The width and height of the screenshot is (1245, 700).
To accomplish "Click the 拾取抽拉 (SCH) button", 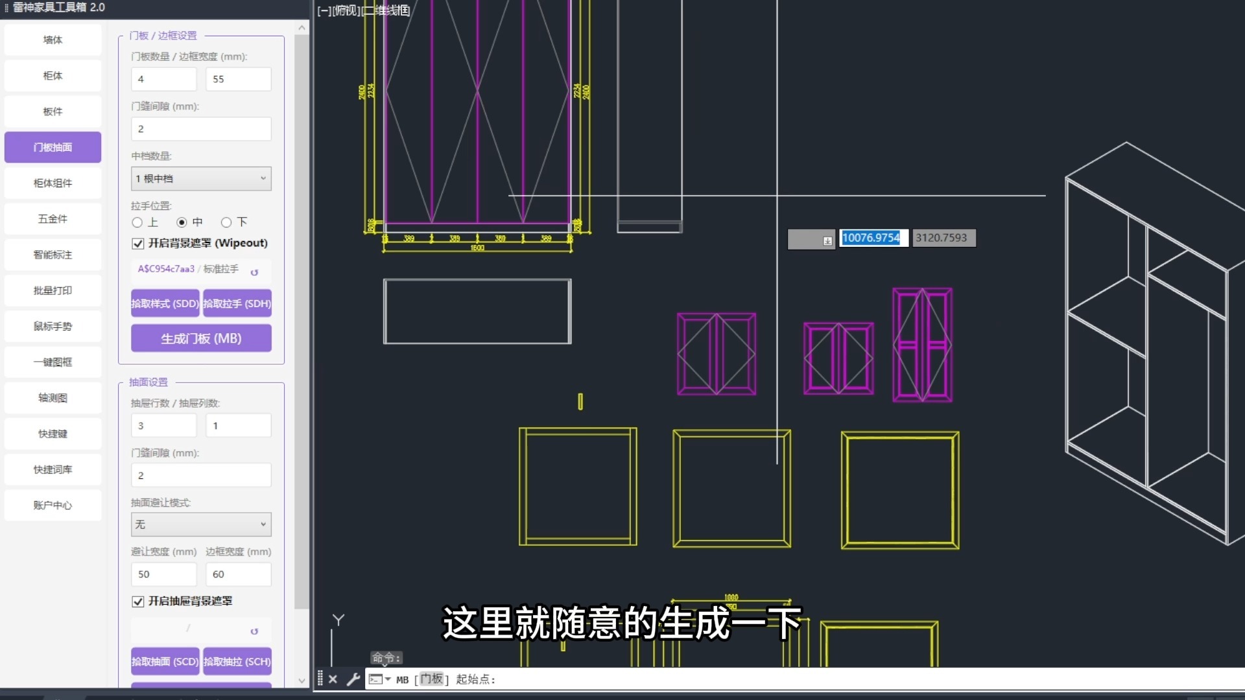I will (x=237, y=662).
